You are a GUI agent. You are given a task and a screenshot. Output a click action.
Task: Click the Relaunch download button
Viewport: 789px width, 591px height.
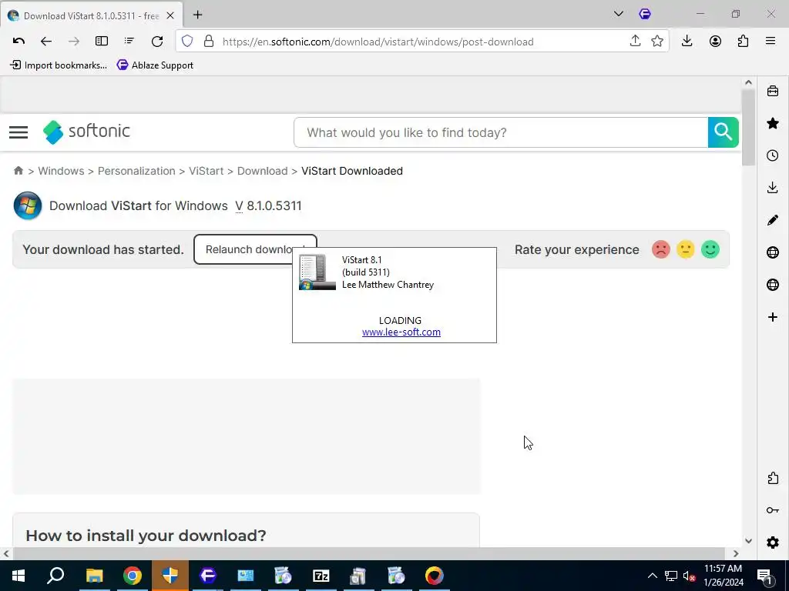tap(255, 249)
